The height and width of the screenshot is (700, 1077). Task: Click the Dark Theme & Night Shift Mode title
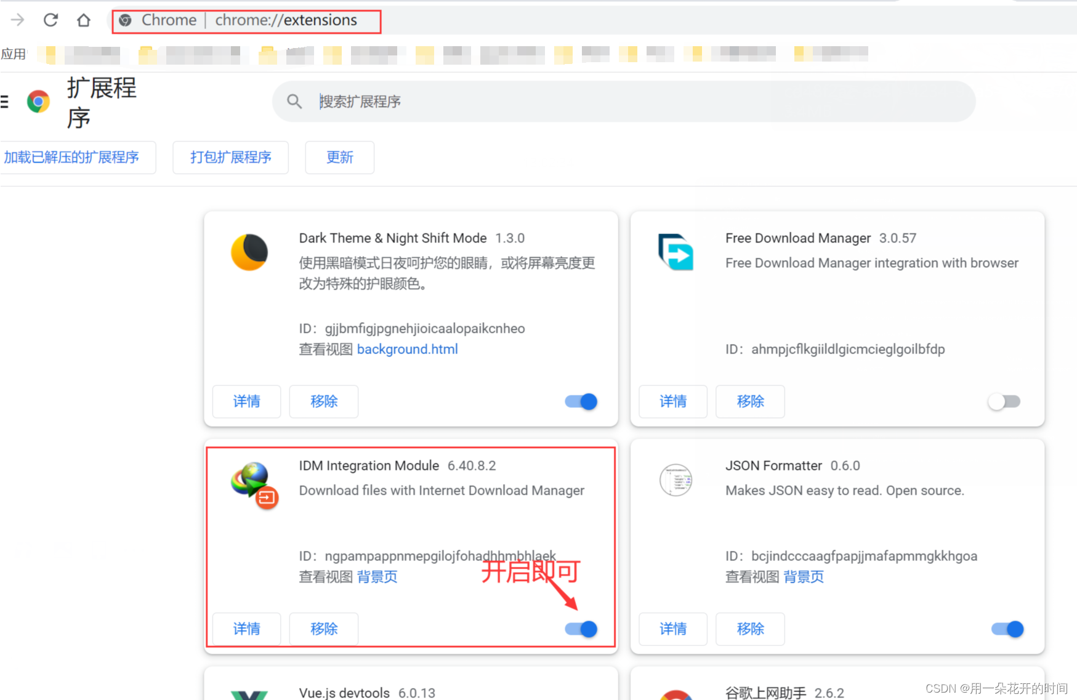(x=393, y=238)
